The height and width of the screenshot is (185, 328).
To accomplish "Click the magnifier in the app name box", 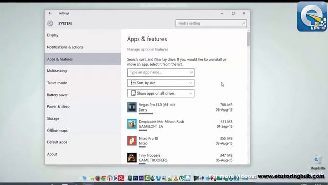I will pos(191,72).
